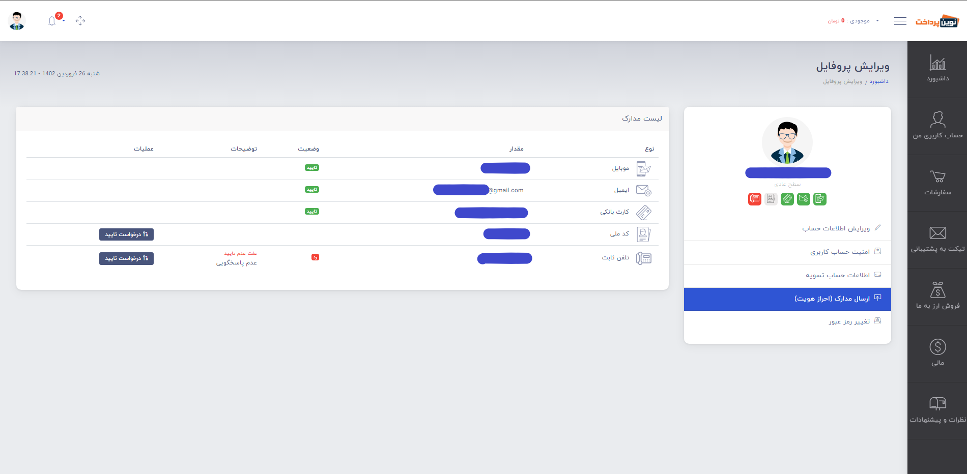
Task: Click توضیحات column header
Action: [244, 149]
